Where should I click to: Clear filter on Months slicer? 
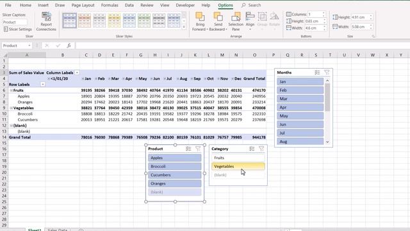(327, 73)
